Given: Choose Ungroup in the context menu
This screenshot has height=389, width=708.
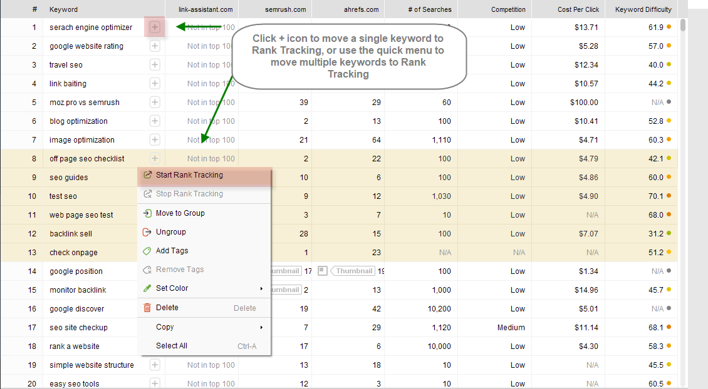Looking at the screenshot, I should [x=204, y=232].
